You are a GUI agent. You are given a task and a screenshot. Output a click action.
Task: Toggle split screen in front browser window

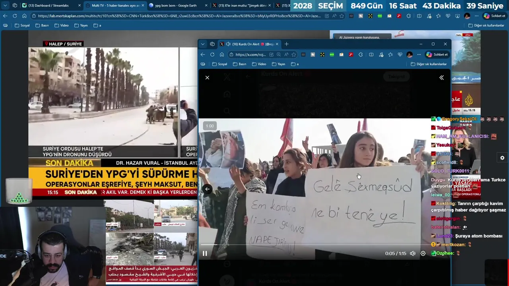pos(371,54)
